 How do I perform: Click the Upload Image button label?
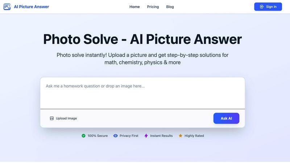click(x=66, y=118)
